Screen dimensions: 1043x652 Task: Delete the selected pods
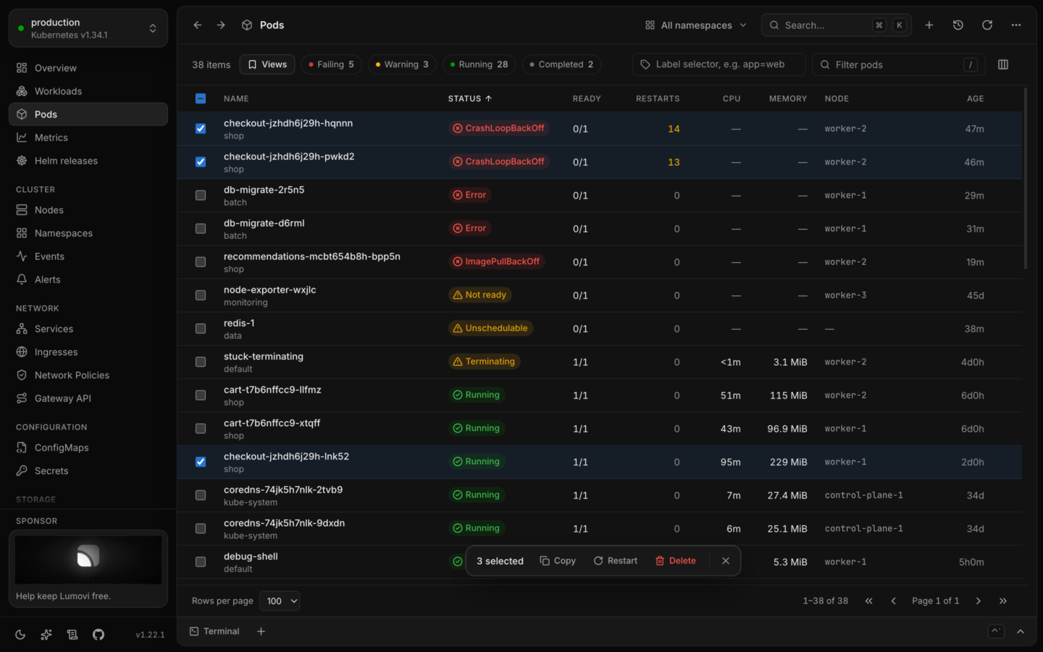(x=676, y=561)
